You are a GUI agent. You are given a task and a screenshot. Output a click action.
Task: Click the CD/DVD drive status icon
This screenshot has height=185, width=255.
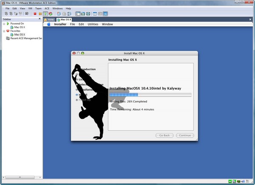coord(234,182)
